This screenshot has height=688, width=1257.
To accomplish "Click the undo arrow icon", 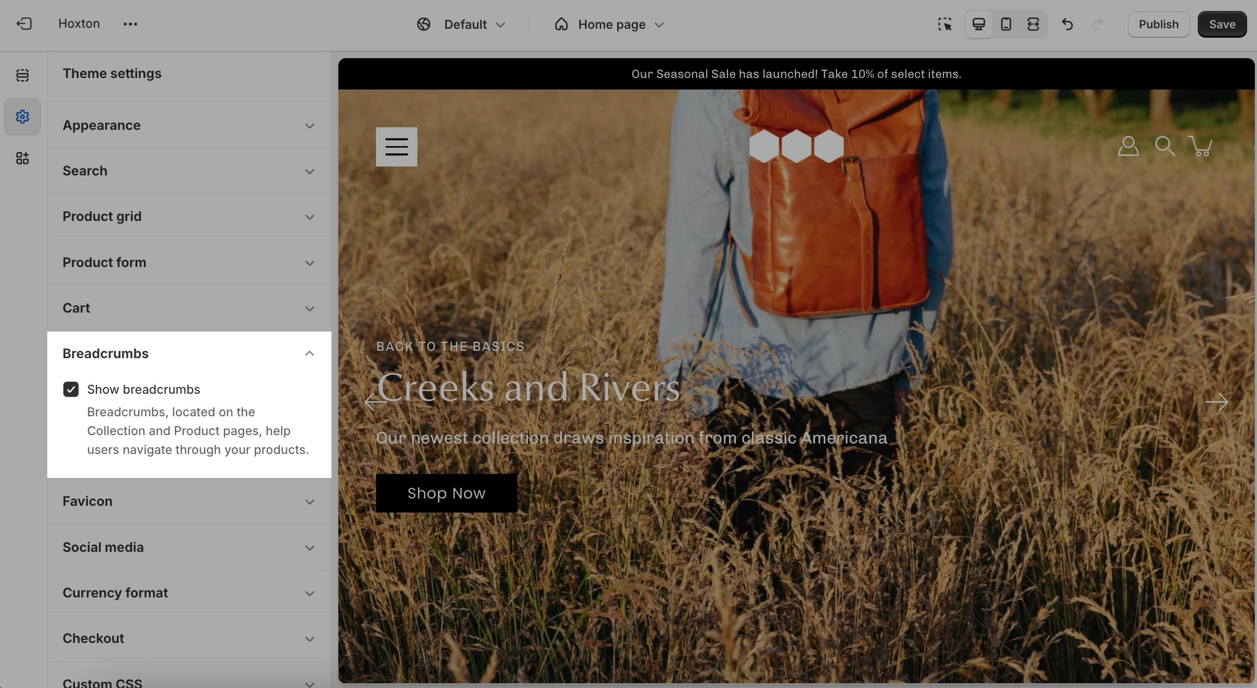I will point(1067,24).
